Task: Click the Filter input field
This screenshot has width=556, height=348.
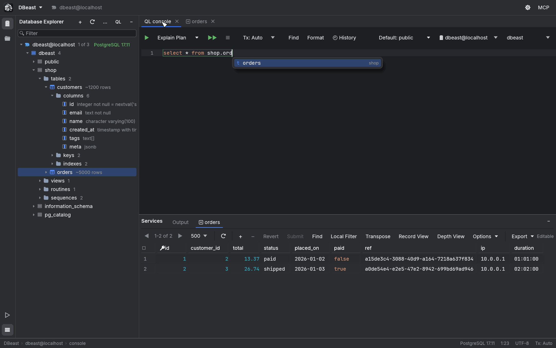Action: 77,33
